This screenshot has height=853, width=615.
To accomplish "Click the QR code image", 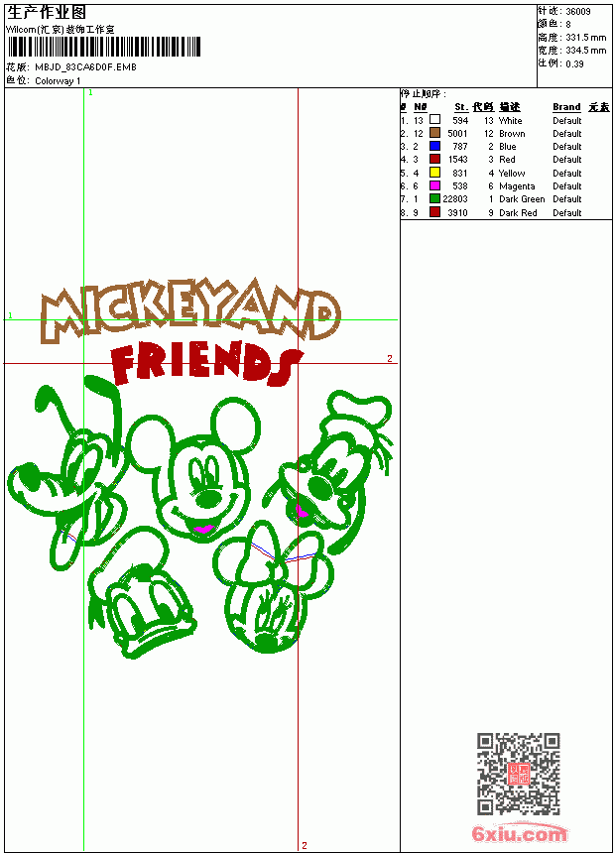I will (x=519, y=774).
